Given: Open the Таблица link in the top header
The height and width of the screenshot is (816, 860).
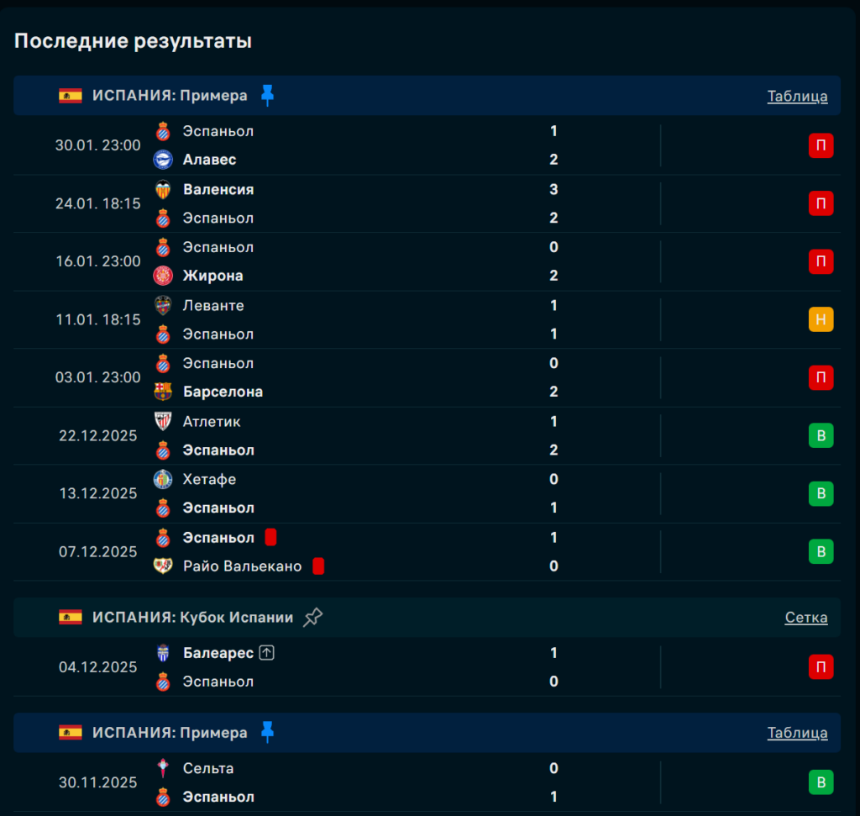Looking at the screenshot, I should (797, 96).
